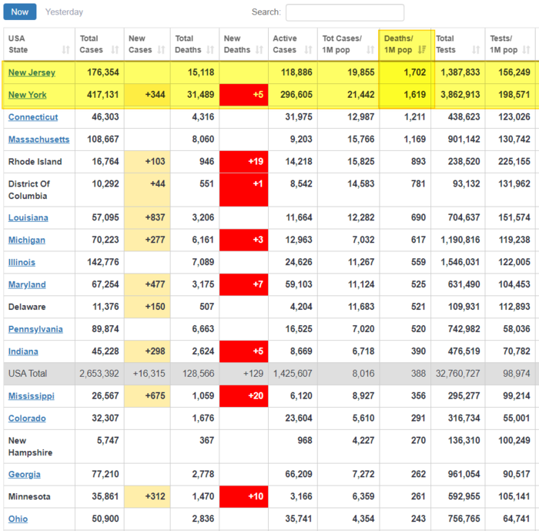Sort by New Deaths column arrows
The height and width of the screenshot is (531, 539).
[258, 50]
